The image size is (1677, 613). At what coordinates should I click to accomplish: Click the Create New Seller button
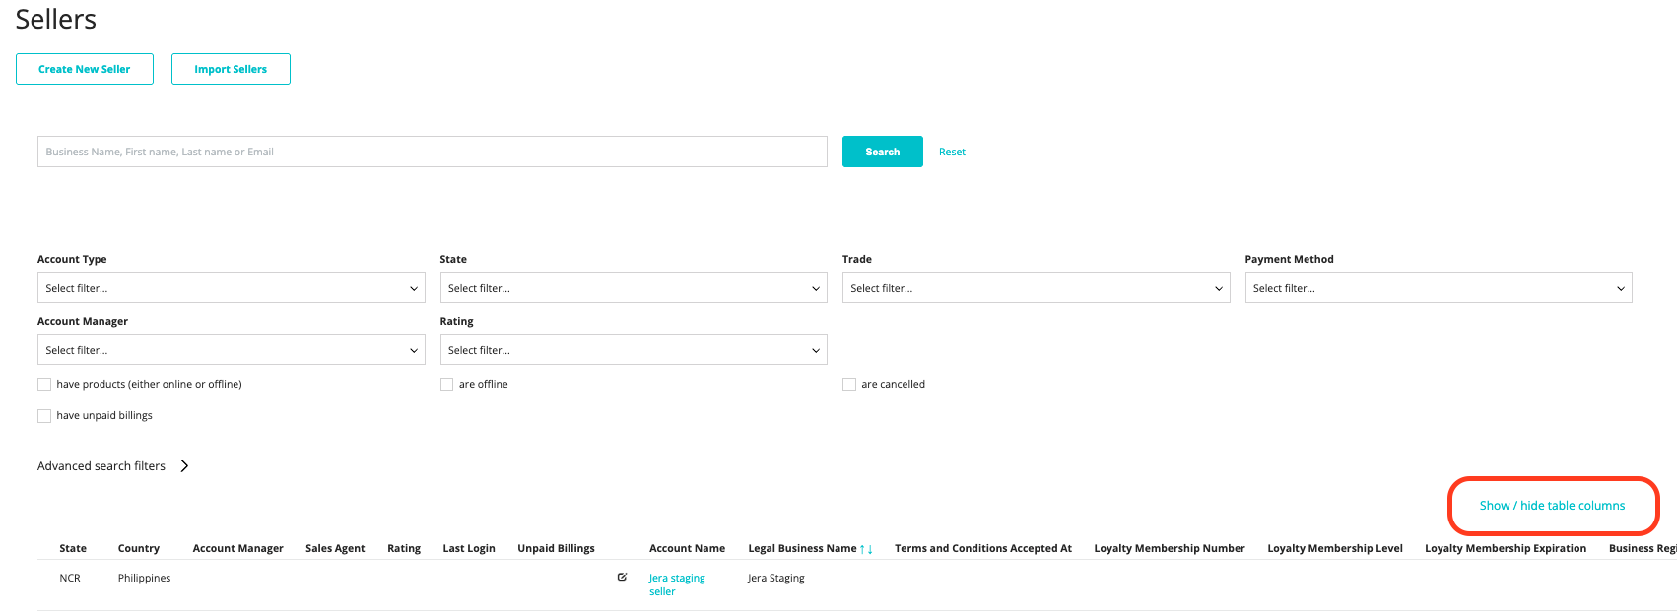(85, 69)
